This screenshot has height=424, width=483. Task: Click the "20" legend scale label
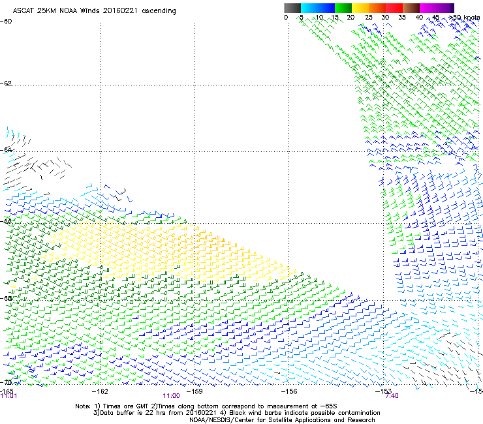click(351, 18)
